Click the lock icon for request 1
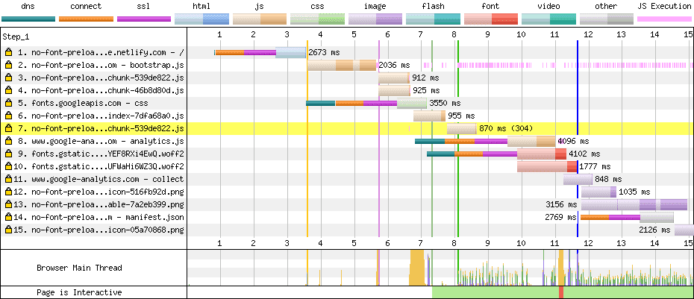The width and height of the screenshot is (694, 299). [8, 52]
